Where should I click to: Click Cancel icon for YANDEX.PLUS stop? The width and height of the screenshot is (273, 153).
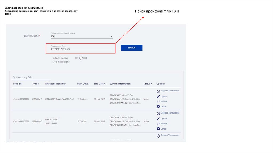[x=158, y=107]
